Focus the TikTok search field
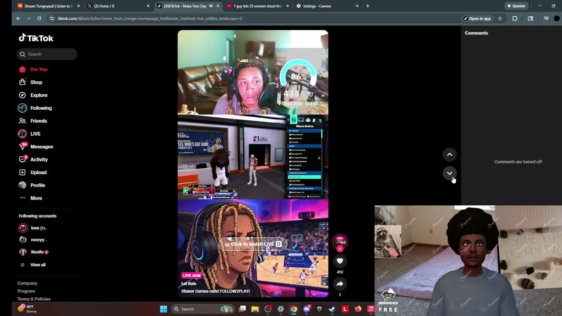Image resolution: width=562 pixels, height=316 pixels. click(x=47, y=54)
